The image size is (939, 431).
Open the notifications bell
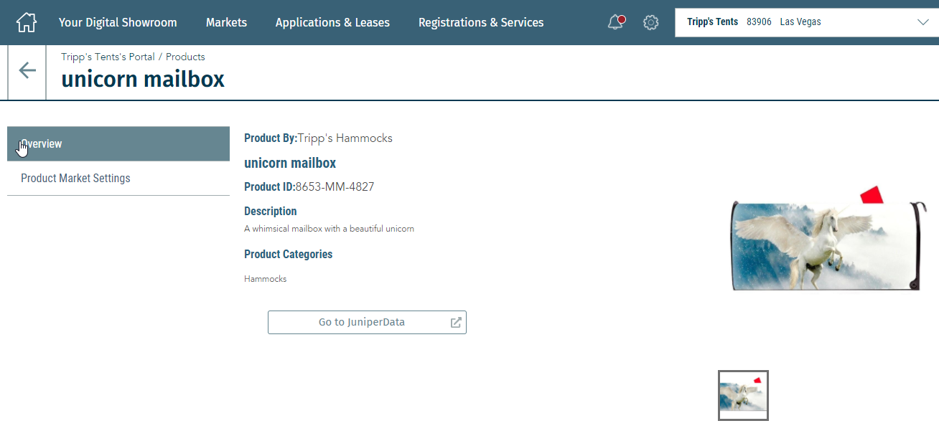pos(616,22)
